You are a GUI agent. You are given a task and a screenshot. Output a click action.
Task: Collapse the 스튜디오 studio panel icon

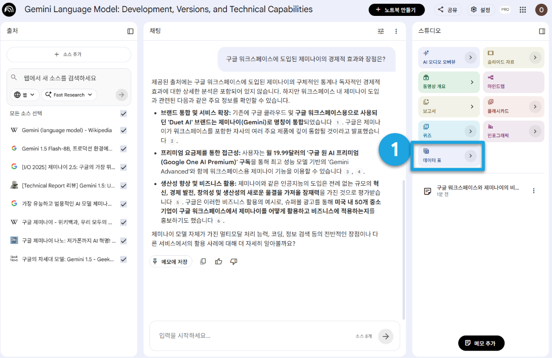click(x=542, y=31)
